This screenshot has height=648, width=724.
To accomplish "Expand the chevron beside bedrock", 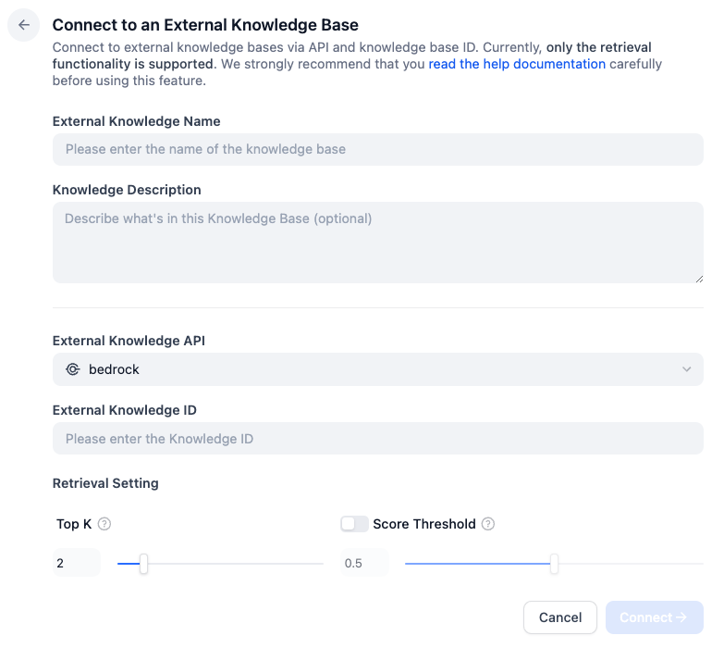I will (x=686, y=369).
